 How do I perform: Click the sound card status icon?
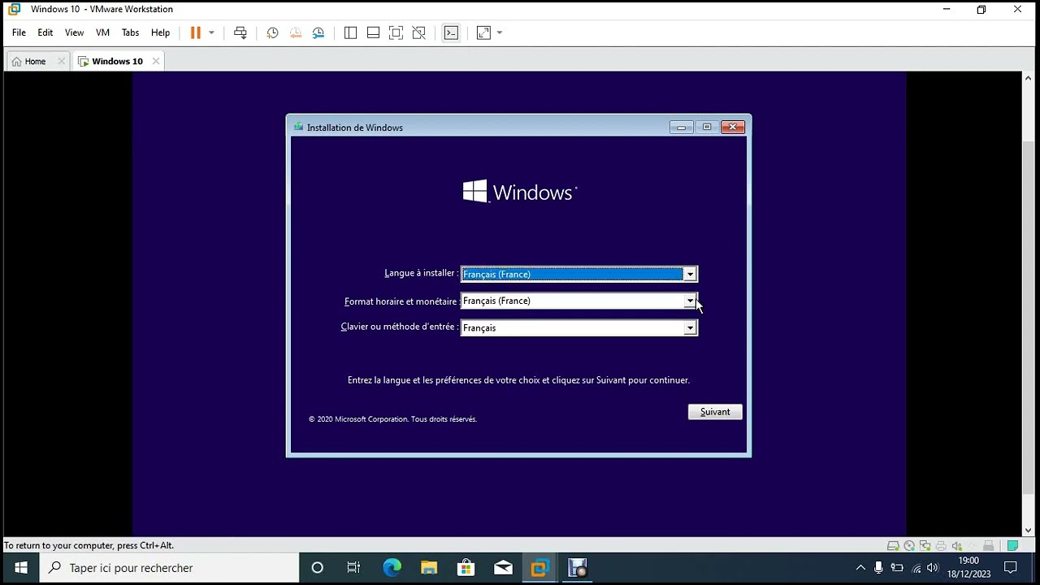[x=957, y=546]
